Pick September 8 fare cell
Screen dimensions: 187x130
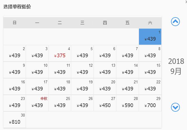point(150,53)
